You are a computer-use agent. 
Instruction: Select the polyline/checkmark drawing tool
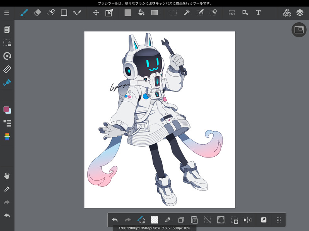77,13
